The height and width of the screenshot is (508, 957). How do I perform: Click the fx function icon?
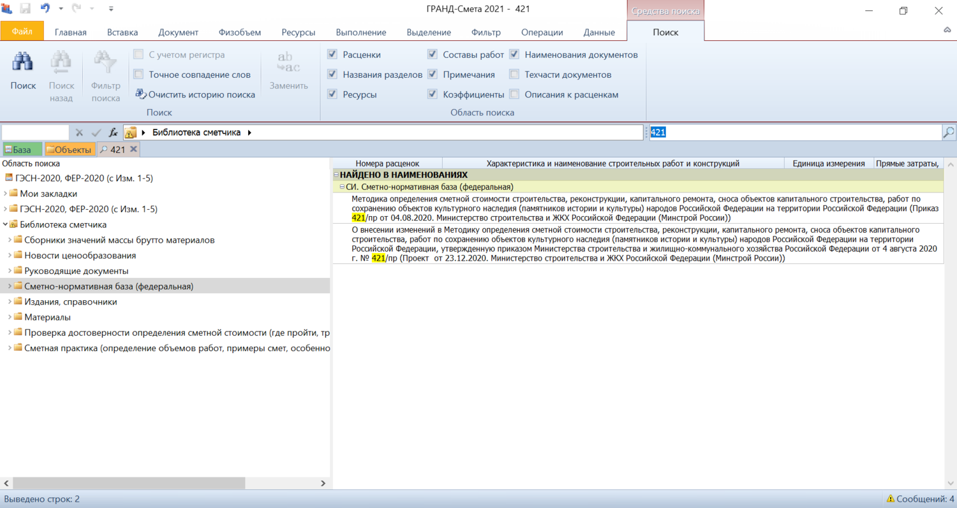point(114,133)
